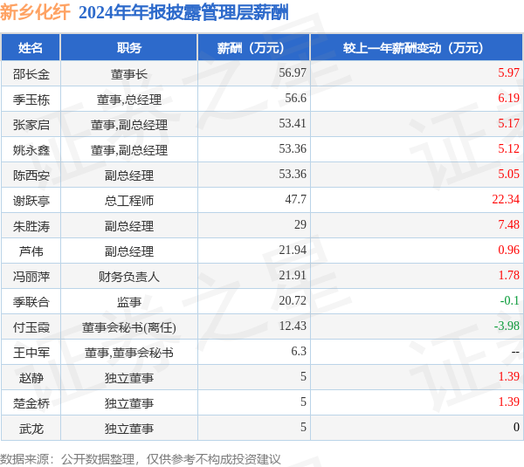The height and width of the screenshot is (467, 524).
Task: Select the name 谢跃亭
Action: point(31,201)
